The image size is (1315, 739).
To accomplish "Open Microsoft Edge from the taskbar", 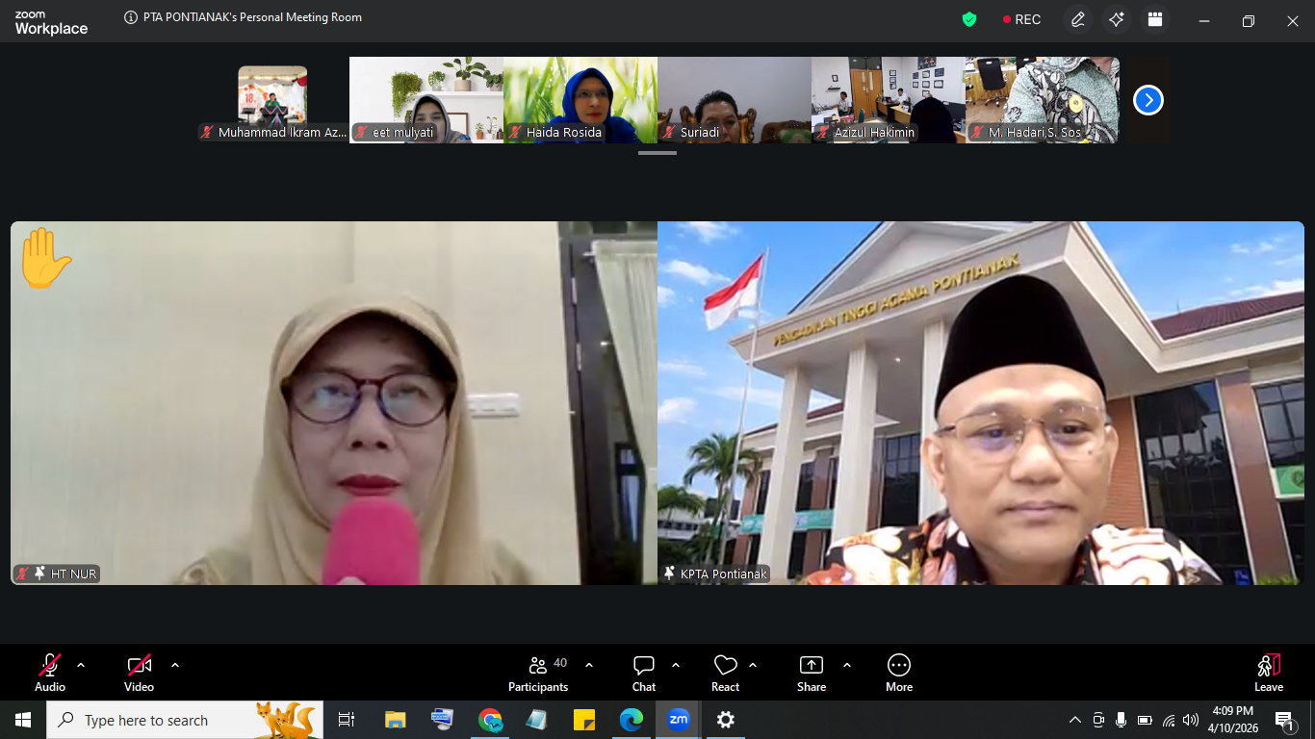I will point(632,720).
